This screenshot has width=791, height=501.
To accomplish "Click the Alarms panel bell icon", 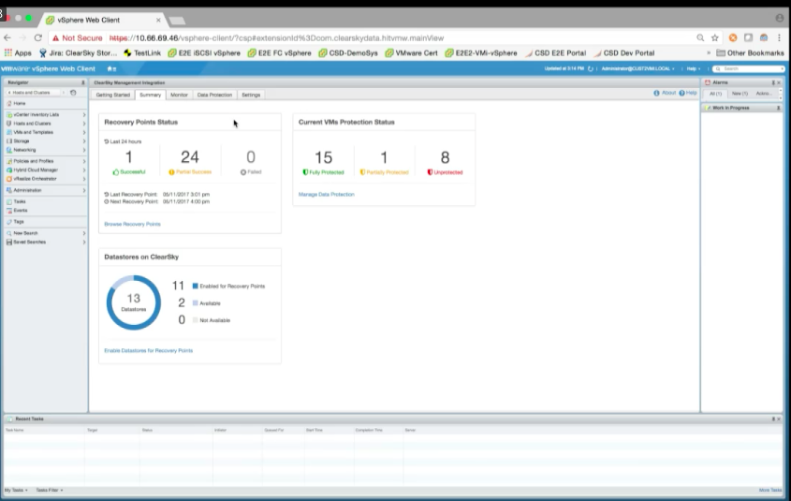I will tap(708, 82).
